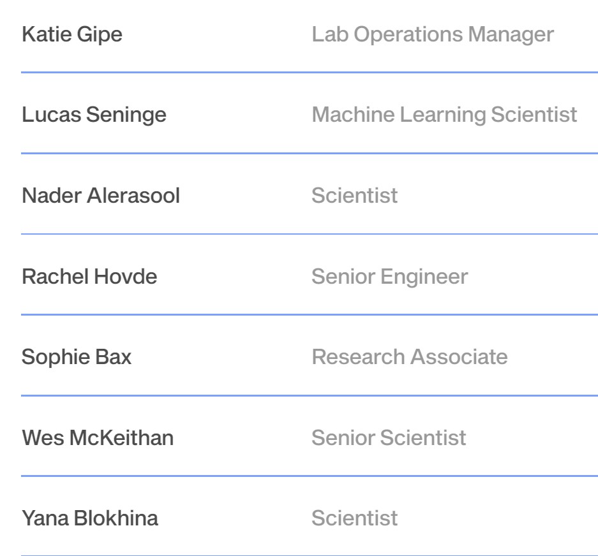Click the divider line below Katie Gipe
598x556 pixels.
(309, 73)
